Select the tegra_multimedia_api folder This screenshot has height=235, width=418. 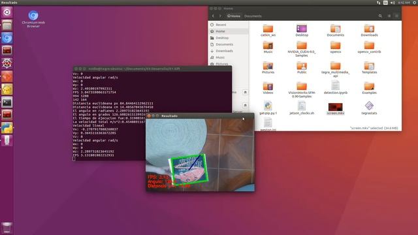tap(335, 69)
